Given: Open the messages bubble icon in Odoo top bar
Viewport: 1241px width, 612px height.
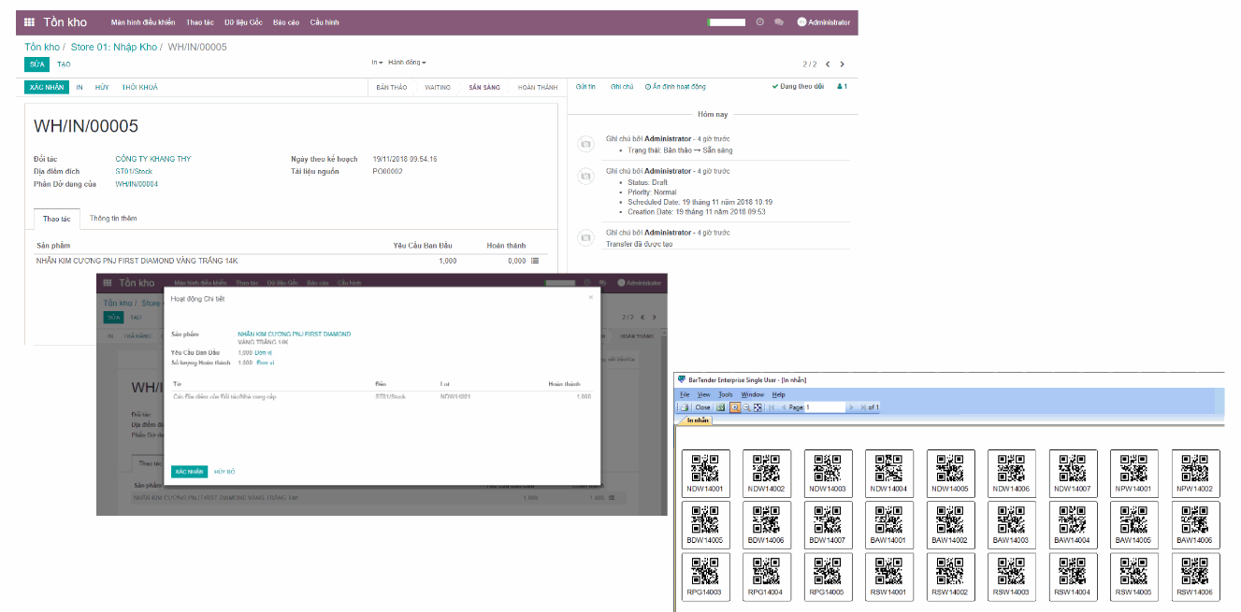Looking at the screenshot, I should click(x=779, y=21).
